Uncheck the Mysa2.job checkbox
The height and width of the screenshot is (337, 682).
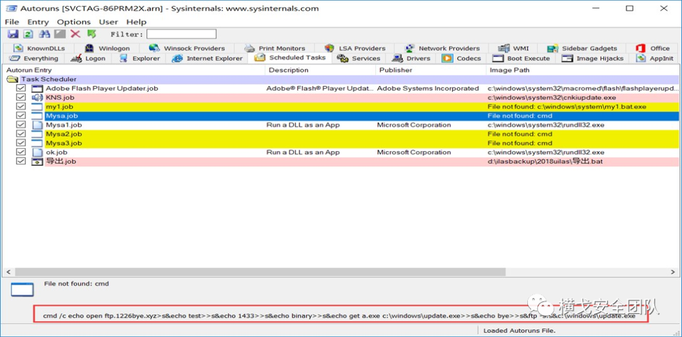tap(21, 134)
